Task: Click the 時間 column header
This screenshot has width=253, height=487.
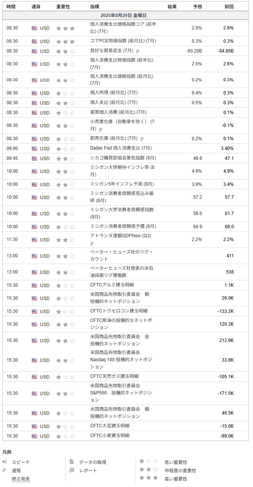Action: 11,7
